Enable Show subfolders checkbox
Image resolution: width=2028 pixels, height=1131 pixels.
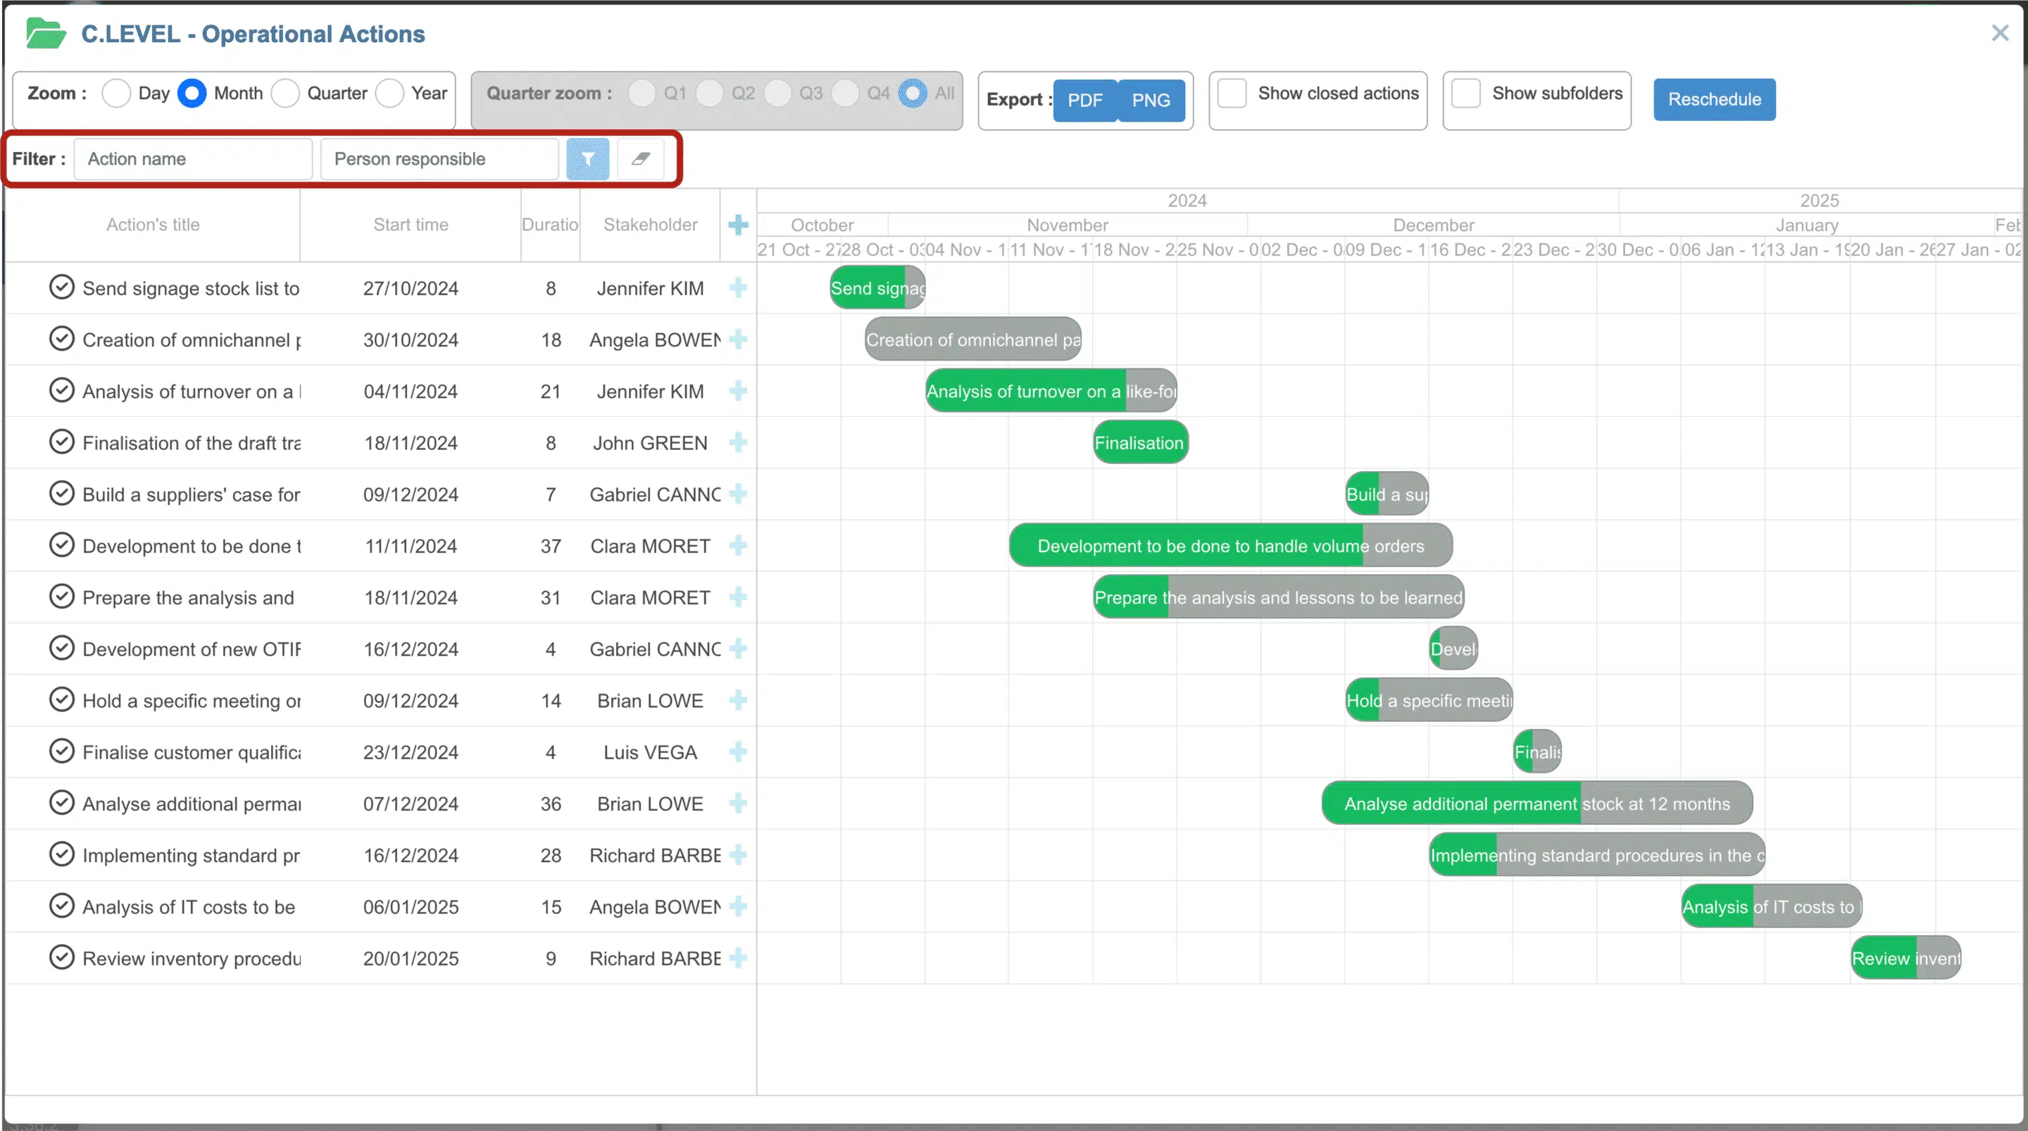[x=1466, y=94]
